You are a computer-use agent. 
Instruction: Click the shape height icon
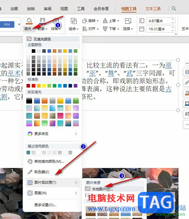142,21
